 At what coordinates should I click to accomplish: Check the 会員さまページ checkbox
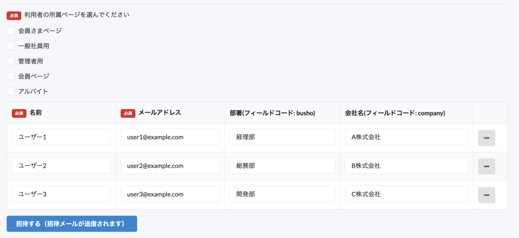[x=11, y=31]
